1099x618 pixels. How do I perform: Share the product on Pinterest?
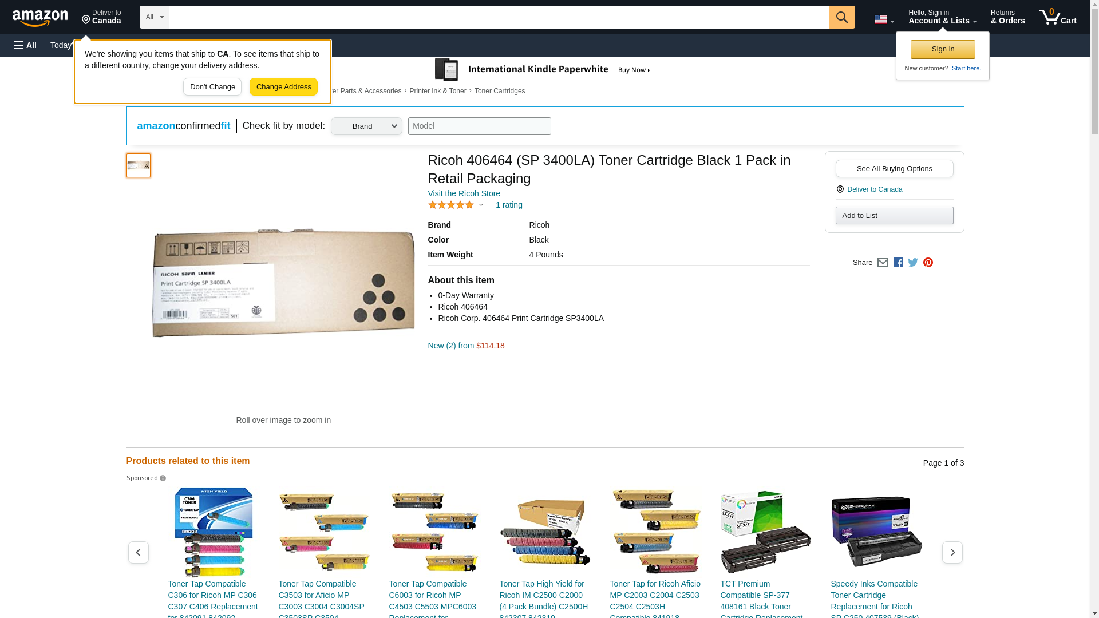[x=928, y=263]
